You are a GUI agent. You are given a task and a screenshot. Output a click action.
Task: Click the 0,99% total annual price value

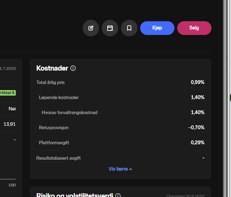pos(197,82)
